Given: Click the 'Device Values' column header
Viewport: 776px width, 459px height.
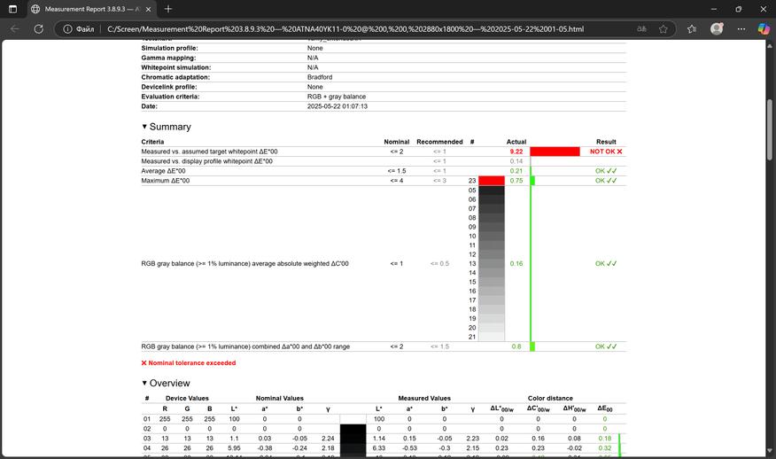Looking at the screenshot, I should 187,398.
